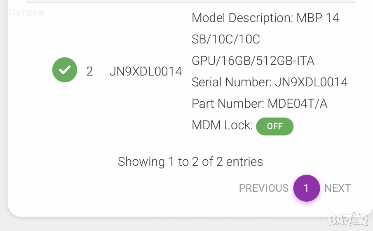Screen dimensions: 373x231
Task: Click the divider line above the row
Action: (x=190, y=3)
